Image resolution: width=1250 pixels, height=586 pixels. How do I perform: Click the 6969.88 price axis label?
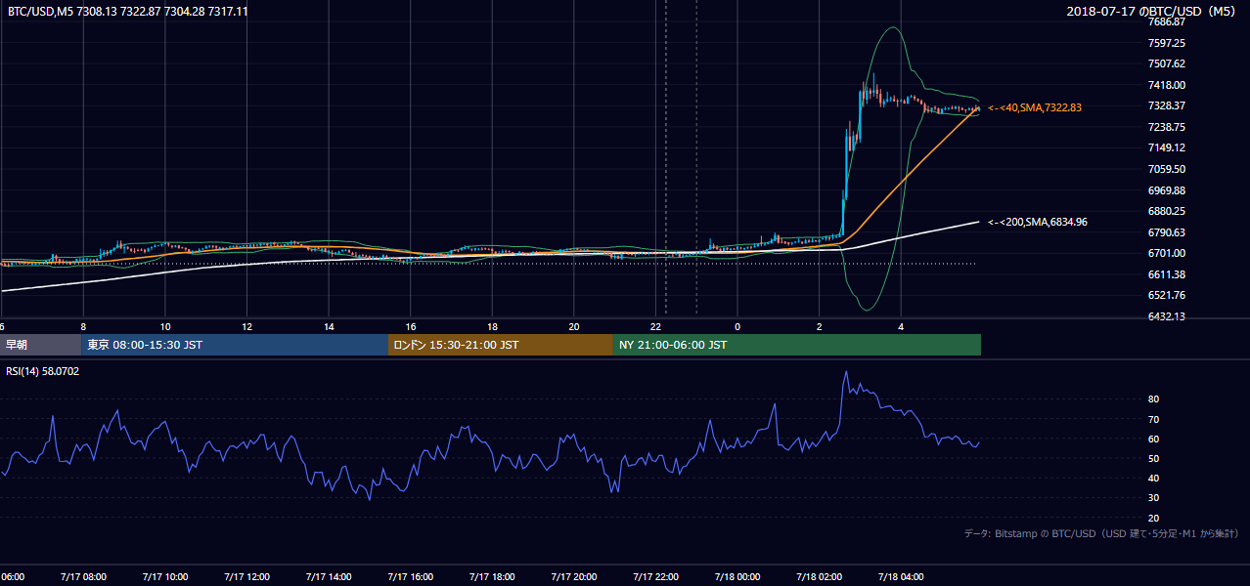(1167, 190)
